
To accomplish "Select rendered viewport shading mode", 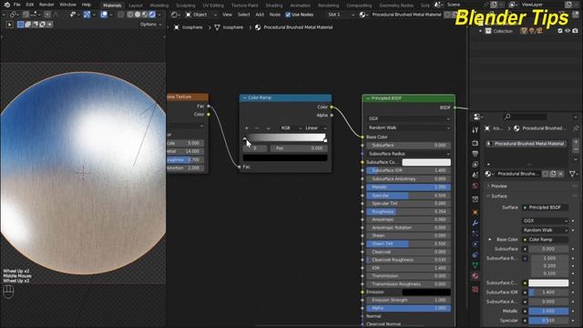I will [152, 15].
